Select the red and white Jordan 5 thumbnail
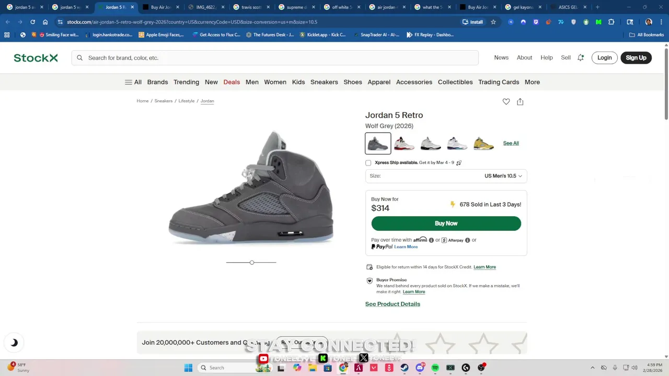The width and height of the screenshot is (669, 376). pyautogui.click(x=404, y=143)
